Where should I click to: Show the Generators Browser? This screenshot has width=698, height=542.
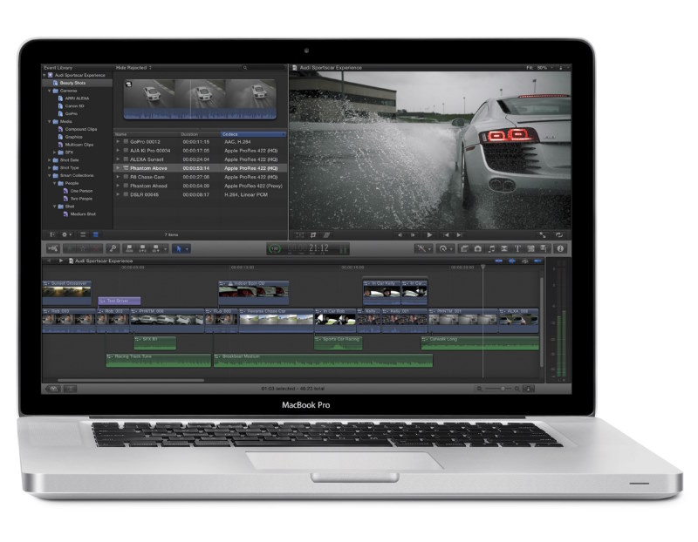(x=530, y=248)
